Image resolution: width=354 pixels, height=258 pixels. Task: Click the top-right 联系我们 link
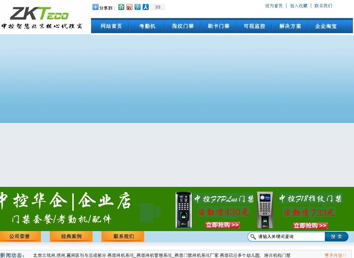coord(323,6)
